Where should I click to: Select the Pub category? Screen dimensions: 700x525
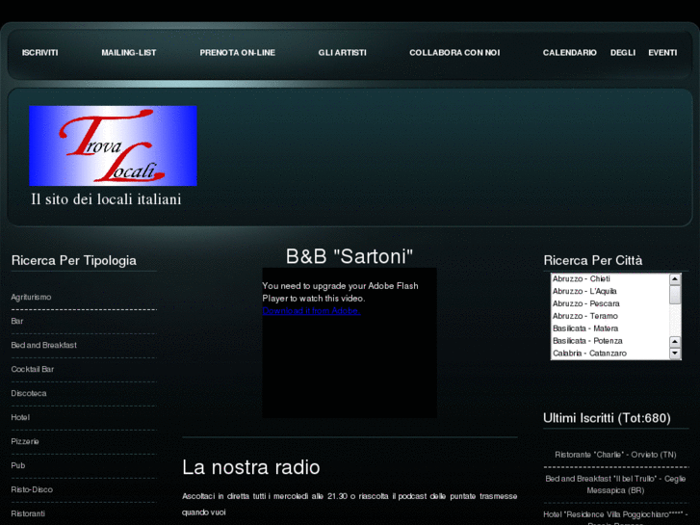(x=18, y=465)
